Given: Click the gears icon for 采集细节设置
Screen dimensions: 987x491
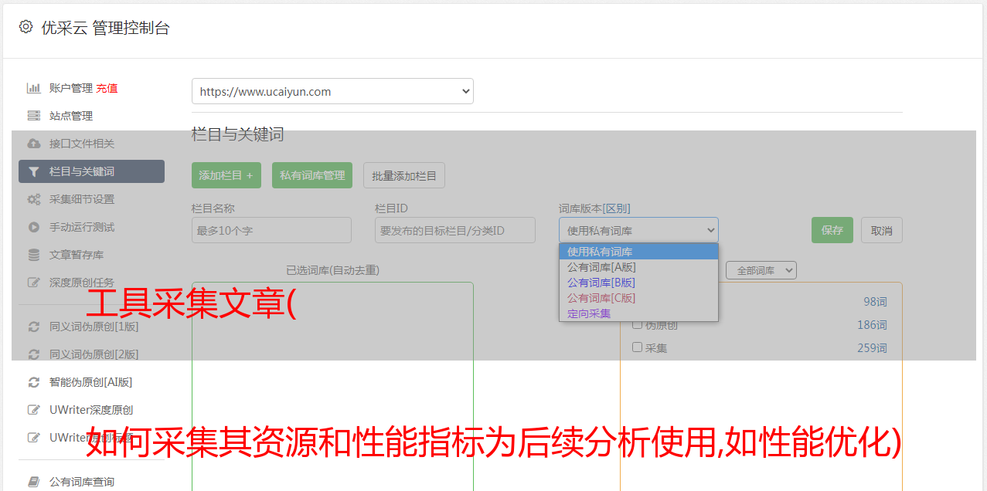Looking at the screenshot, I should coord(33,199).
